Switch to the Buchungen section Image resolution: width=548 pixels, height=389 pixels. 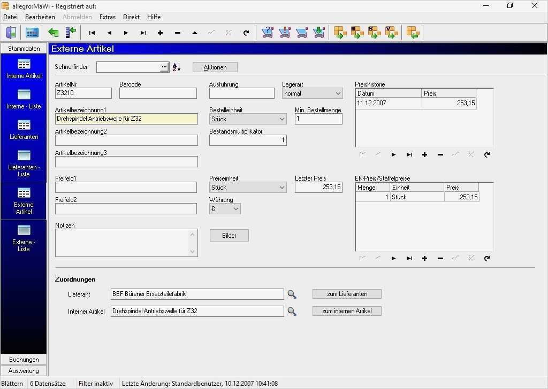pos(24,359)
